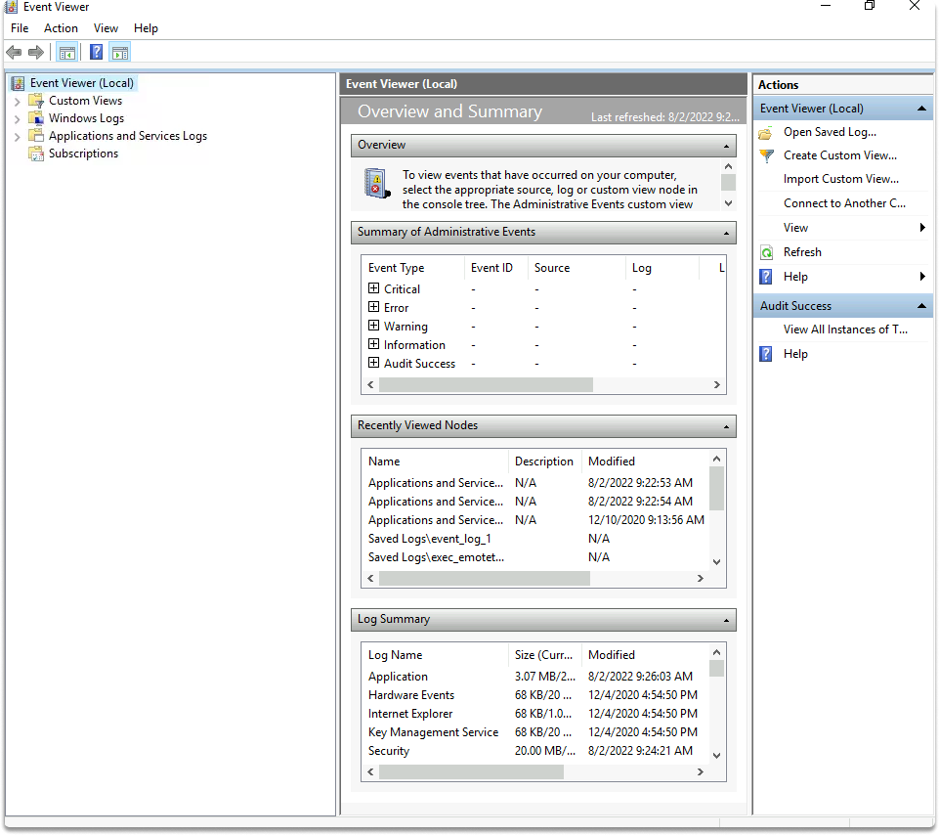The height and width of the screenshot is (835, 939).
Task: Collapse the Audit Success actions group
Action: tap(921, 306)
